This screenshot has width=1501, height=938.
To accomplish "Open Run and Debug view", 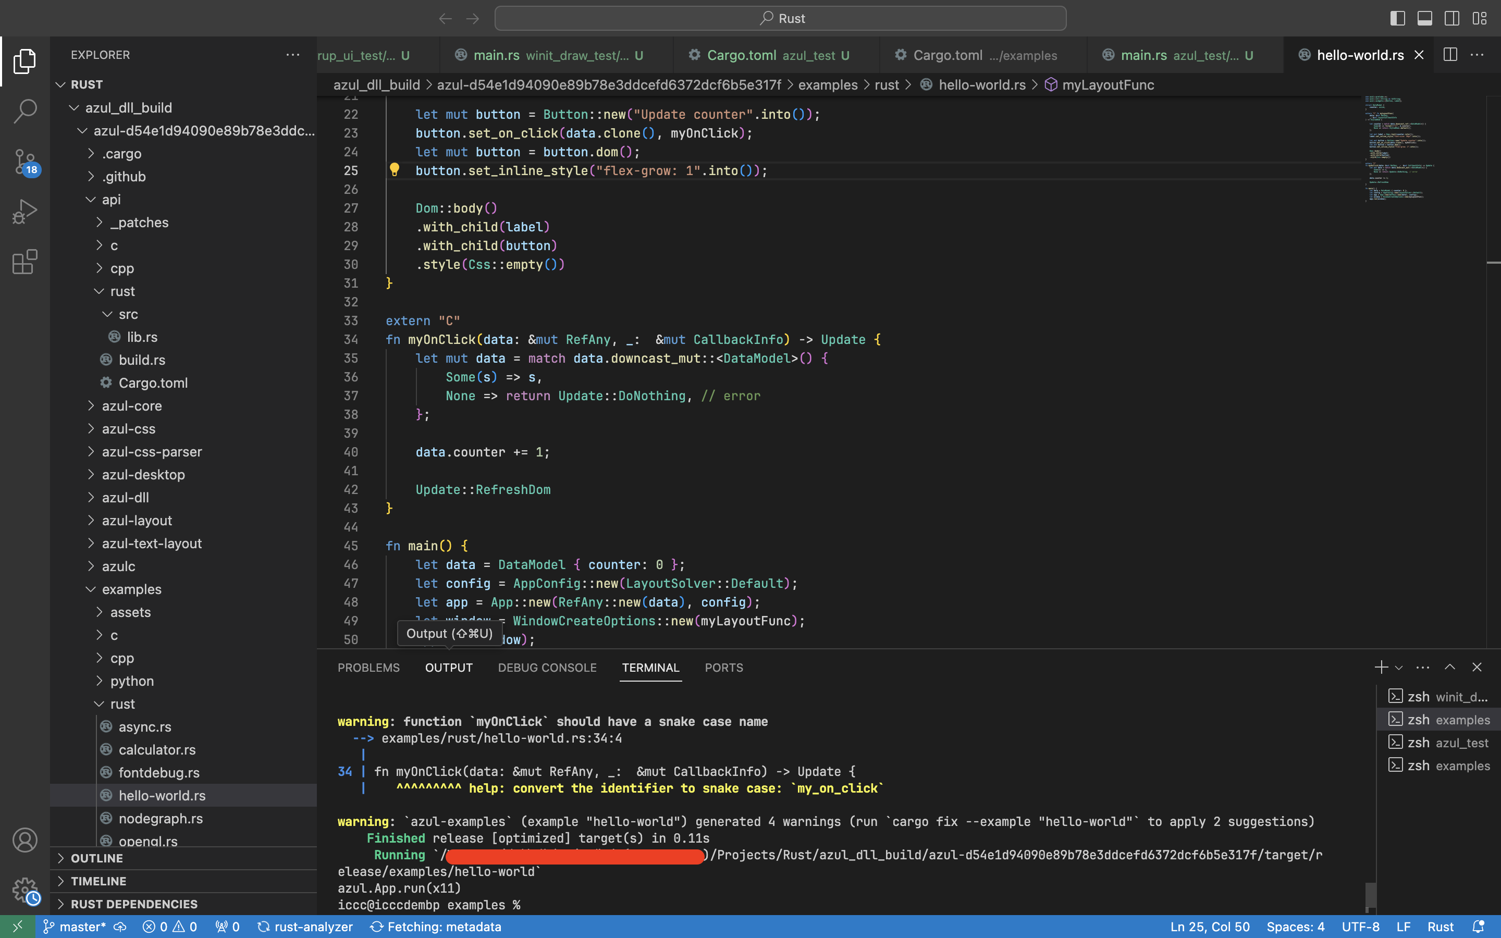I will (x=25, y=212).
